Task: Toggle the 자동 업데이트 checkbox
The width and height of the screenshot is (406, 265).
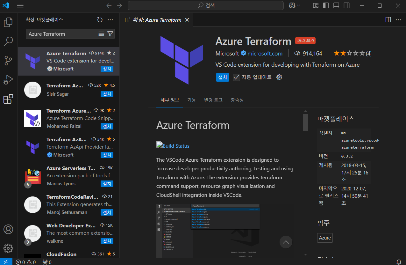Action: point(236,77)
